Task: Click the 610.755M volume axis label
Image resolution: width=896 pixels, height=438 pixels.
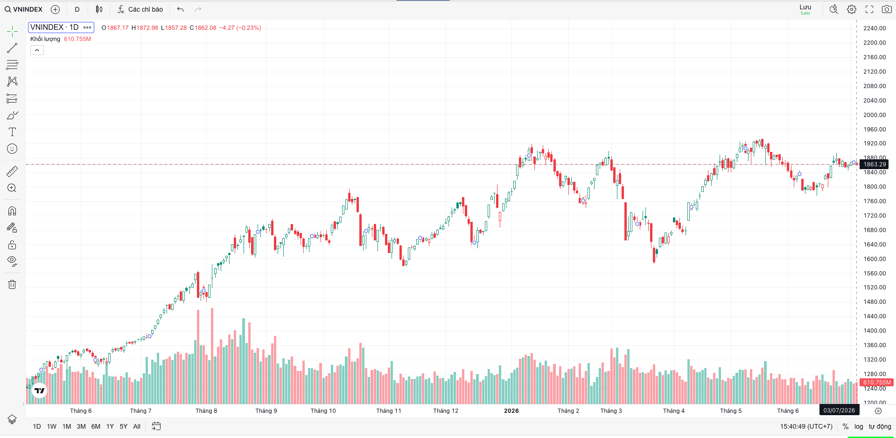Action: coord(876,383)
